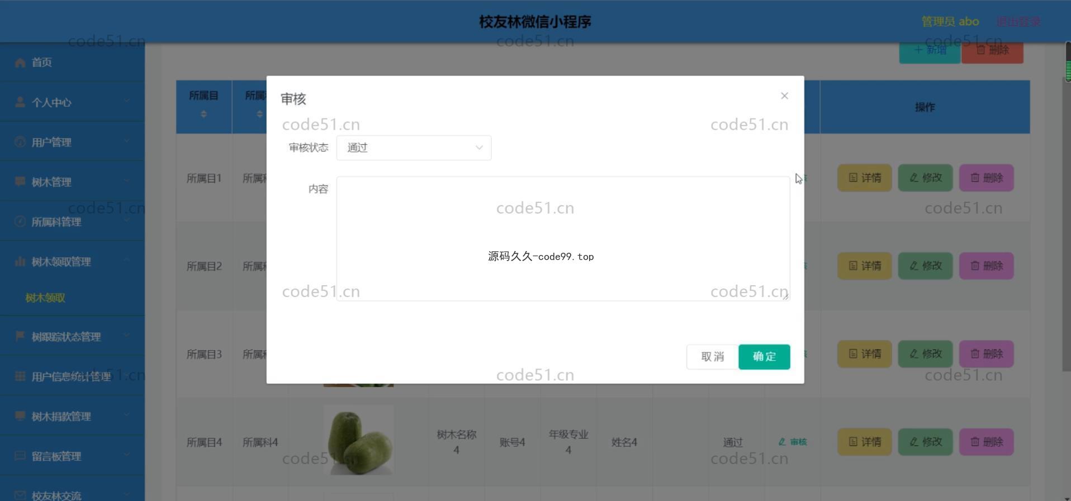Screen dimensions: 1071x501
Task: Click 账号4 cell in the table
Action: (512, 442)
